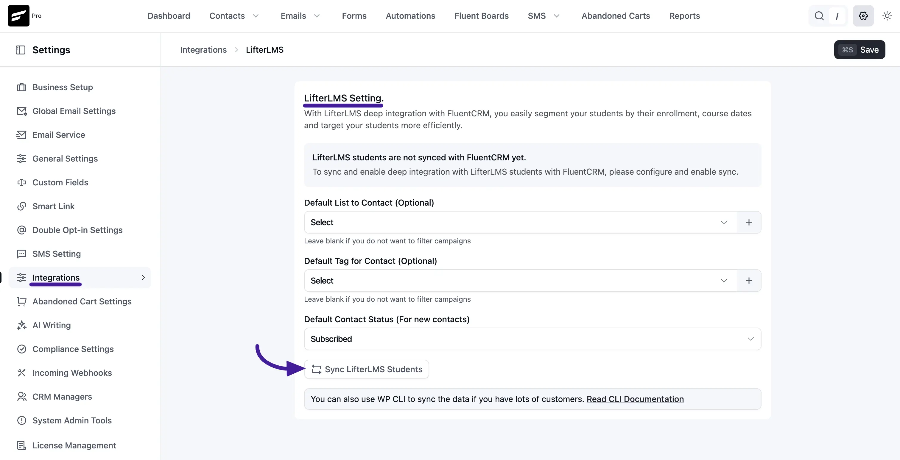The image size is (900, 460).
Task: Click Integrations breadcrumb link
Action: 203,50
